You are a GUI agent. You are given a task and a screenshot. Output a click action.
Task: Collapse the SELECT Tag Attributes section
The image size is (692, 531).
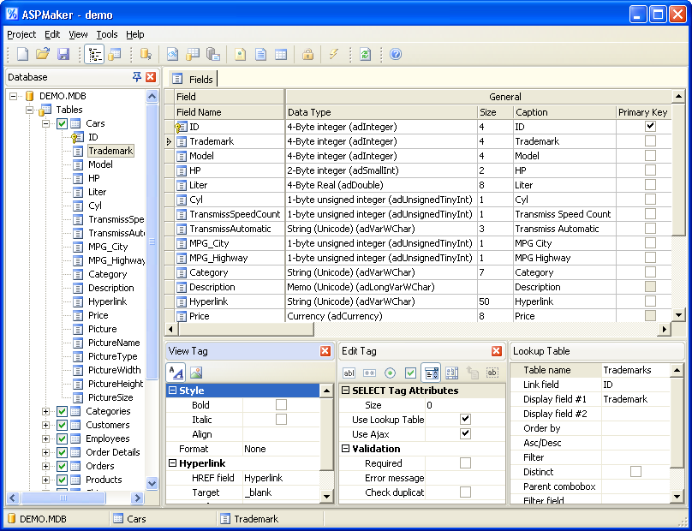tap(346, 391)
